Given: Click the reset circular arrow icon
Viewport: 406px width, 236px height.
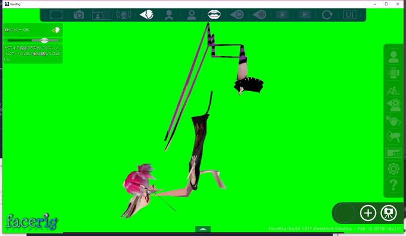Looking at the screenshot, I should click(327, 15).
